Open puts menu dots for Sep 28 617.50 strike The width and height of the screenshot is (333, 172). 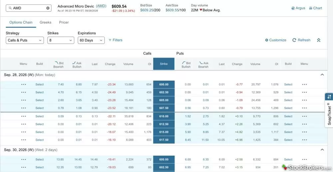(x=304, y=140)
